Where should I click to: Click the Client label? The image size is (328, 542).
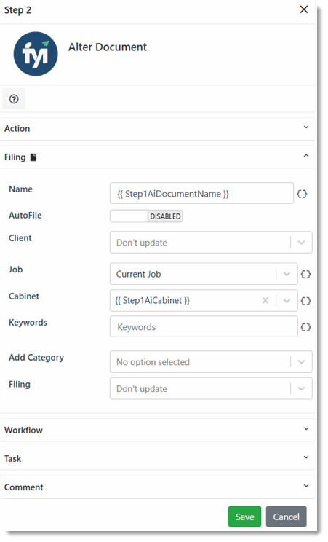click(x=20, y=238)
